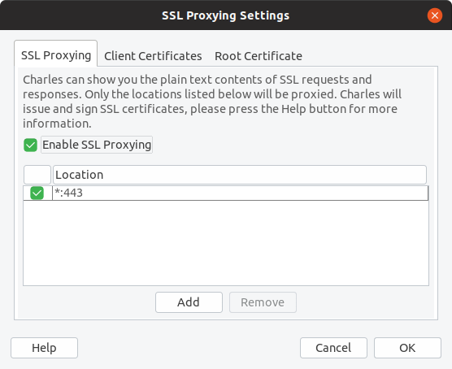Add a new SSL proxying location
Image resolution: width=452 pixels, height=369 pixels.
click(x=189, y=302)
